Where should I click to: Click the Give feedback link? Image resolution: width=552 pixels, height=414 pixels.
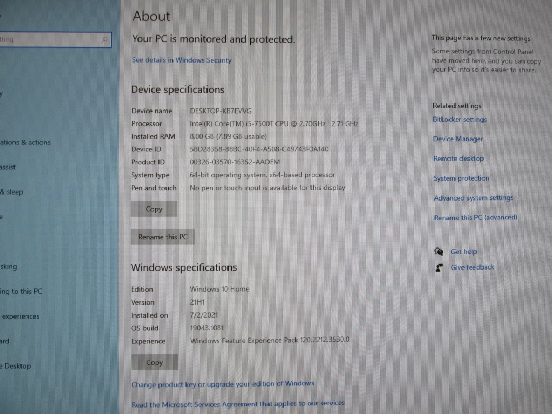click(473, 267)
